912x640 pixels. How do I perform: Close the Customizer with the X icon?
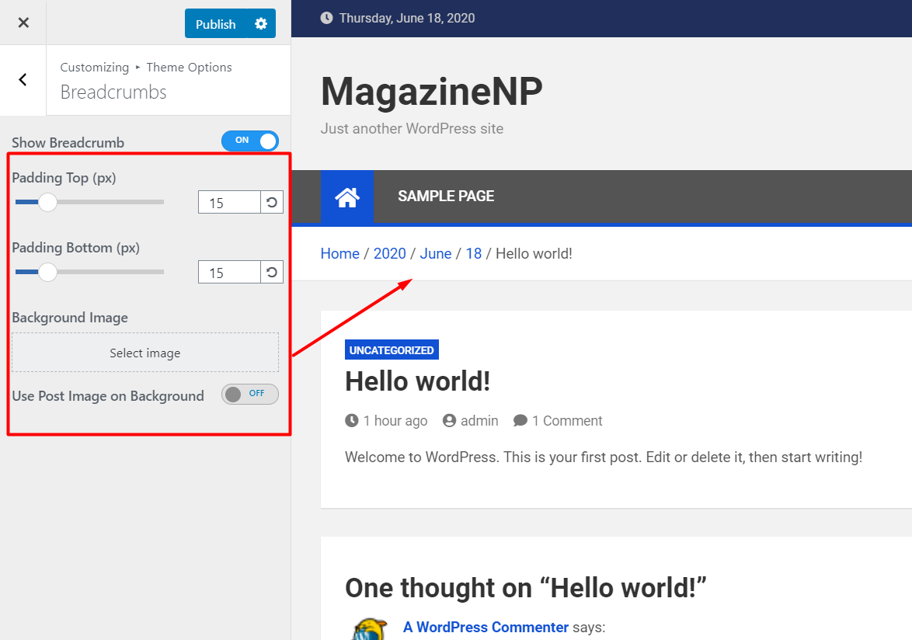point(23,23)
